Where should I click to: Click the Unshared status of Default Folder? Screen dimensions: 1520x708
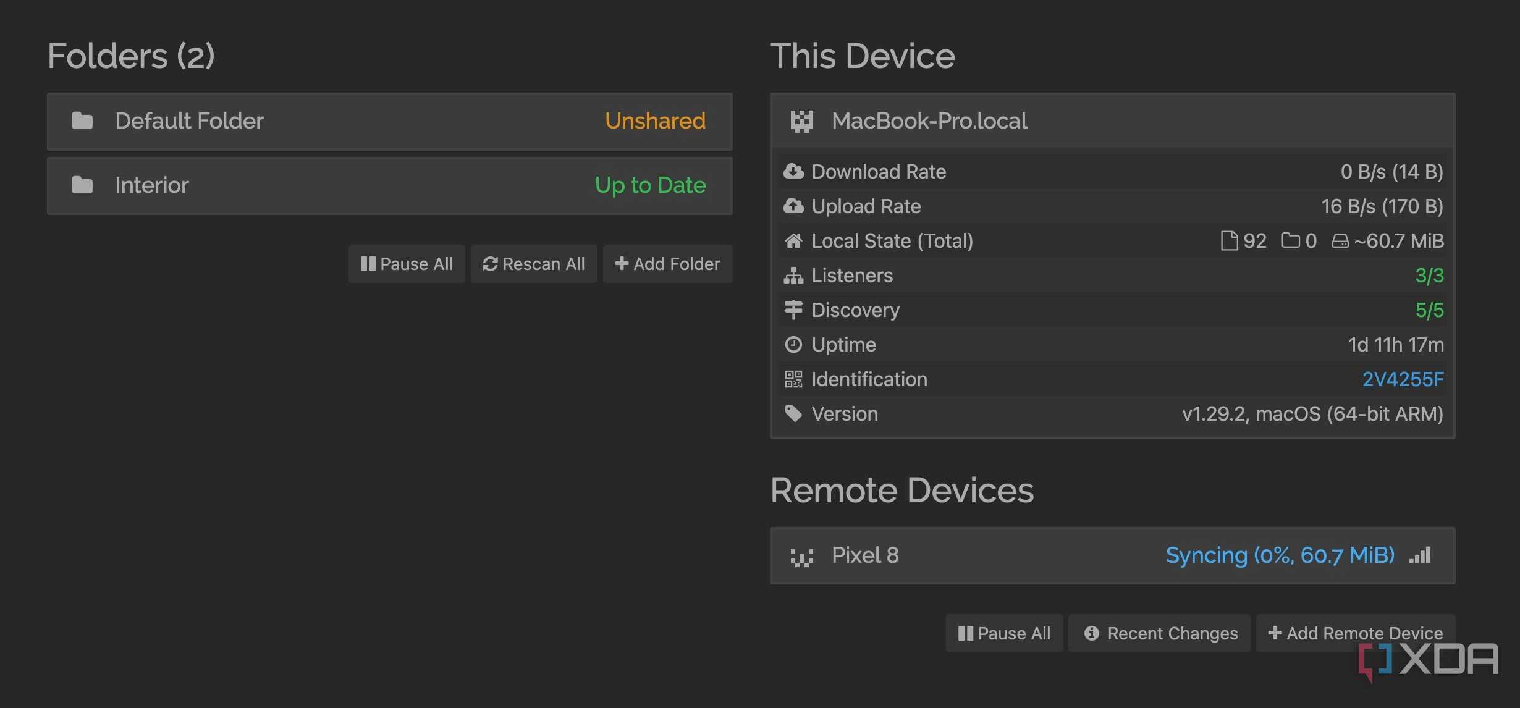click(x=655, y=120)
